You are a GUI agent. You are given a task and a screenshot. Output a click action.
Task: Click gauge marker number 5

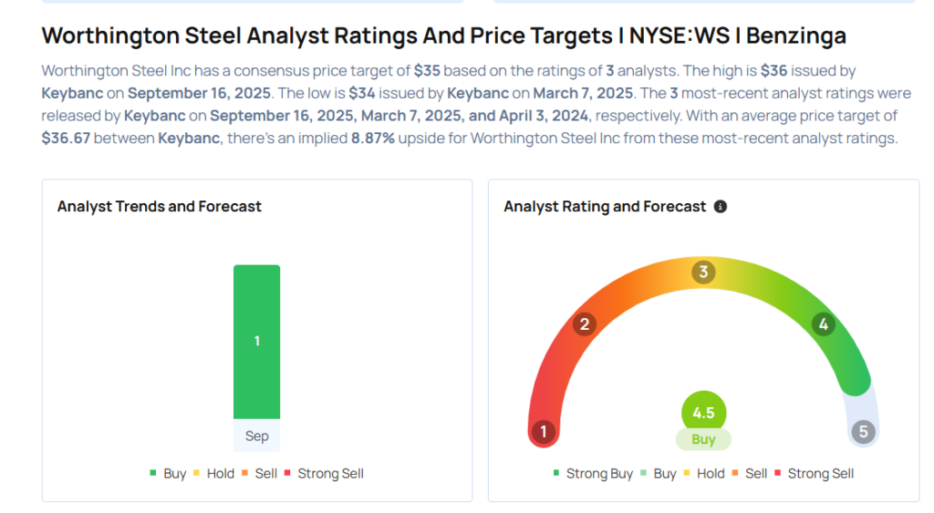coord(864,432)
